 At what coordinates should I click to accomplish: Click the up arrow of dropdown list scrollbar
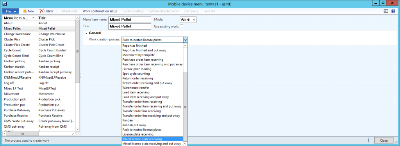(x=186, y=46)
